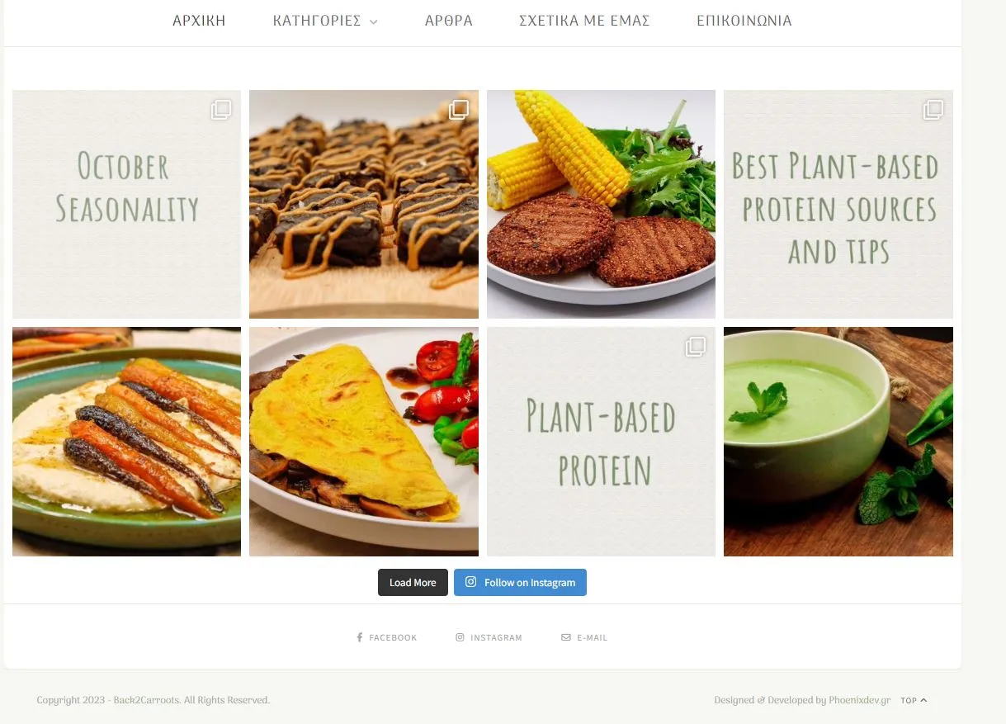Visit the Phoenixdev.gr developer link
Image resolution: width=1006 pixels, height=724 pixels.
(x=860, y=700)
